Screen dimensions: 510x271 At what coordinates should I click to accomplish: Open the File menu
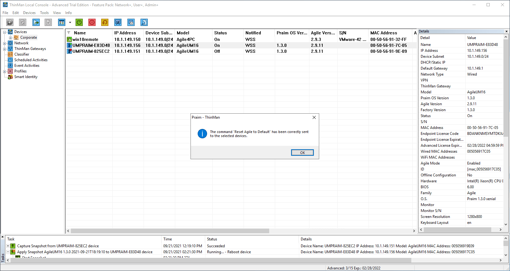[x=5, y=13]
